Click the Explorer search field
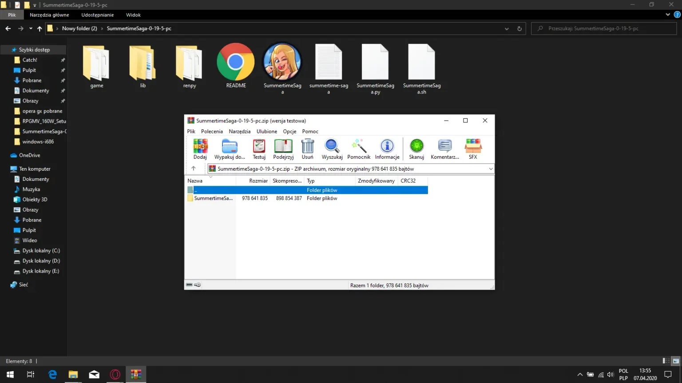The width and height of the screenshot is (682, 383). pos(604,28)
